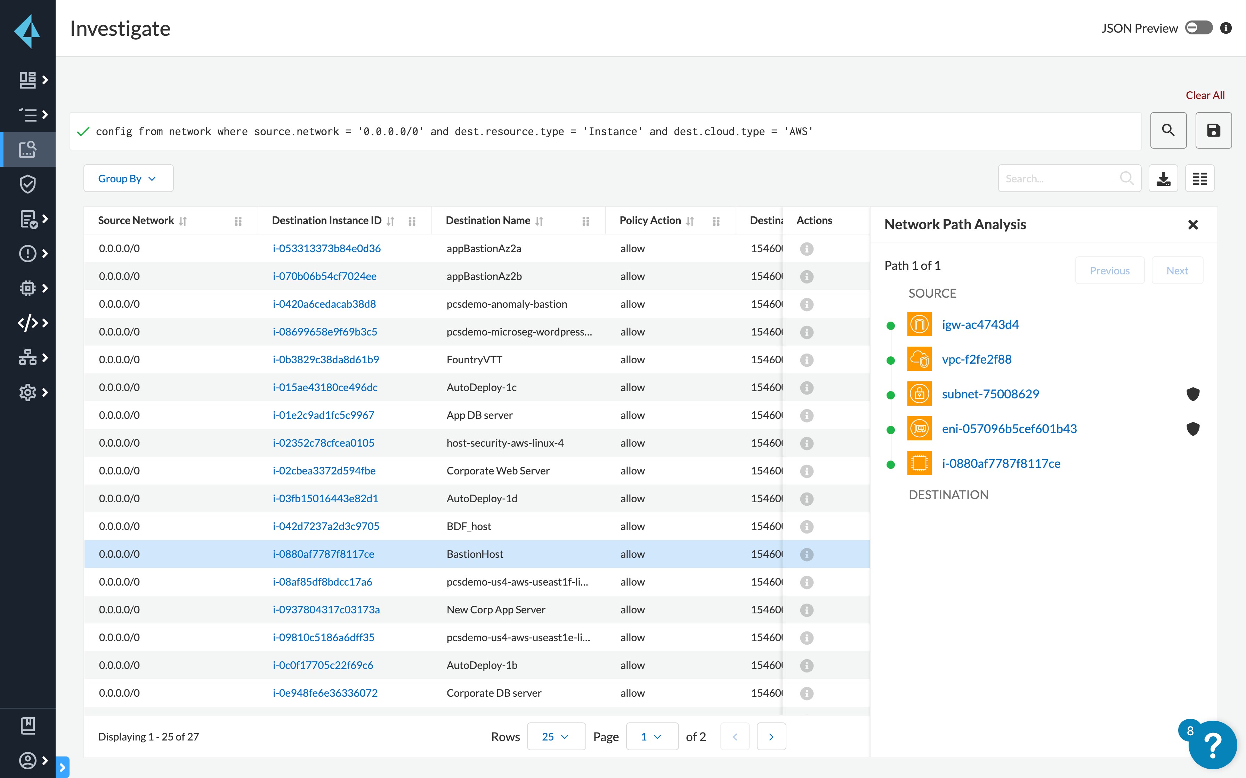This screenshot has height=778, width=1246.
Task: Run the query with the search button
Action: coord(1168,130)
